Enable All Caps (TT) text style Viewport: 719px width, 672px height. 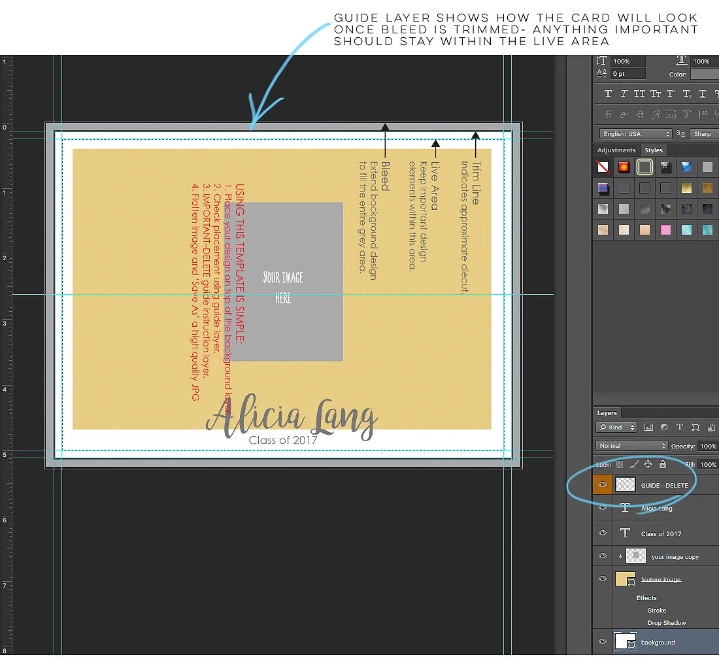click(639, 93)
